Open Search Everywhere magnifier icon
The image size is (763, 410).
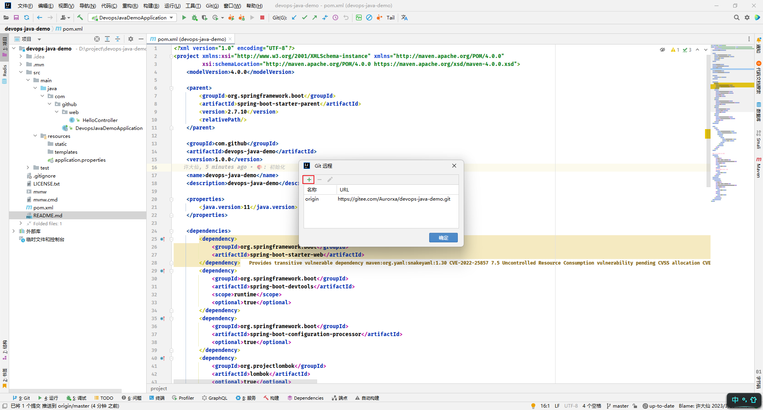[736, 17]
